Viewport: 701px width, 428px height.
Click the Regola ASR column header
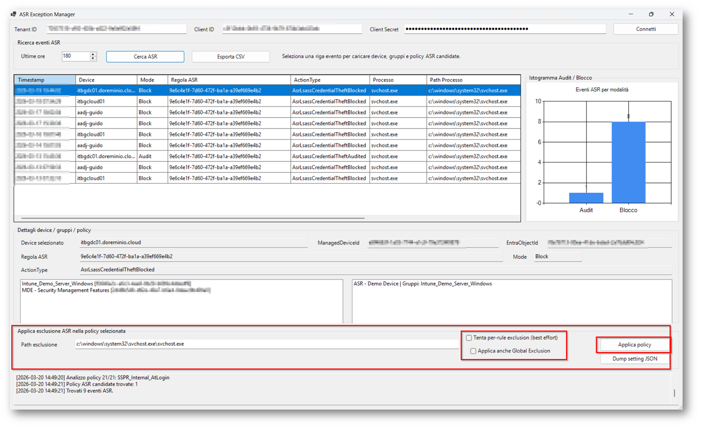click(x=228, y=80)
